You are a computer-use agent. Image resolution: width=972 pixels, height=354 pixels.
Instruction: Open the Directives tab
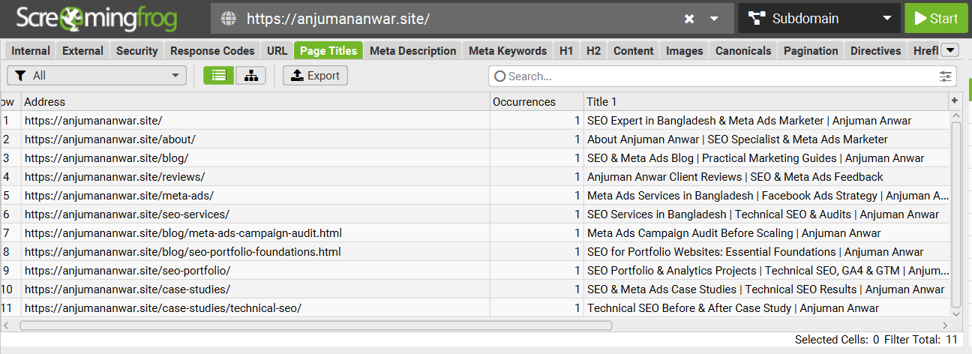click(x=875, y=51)
